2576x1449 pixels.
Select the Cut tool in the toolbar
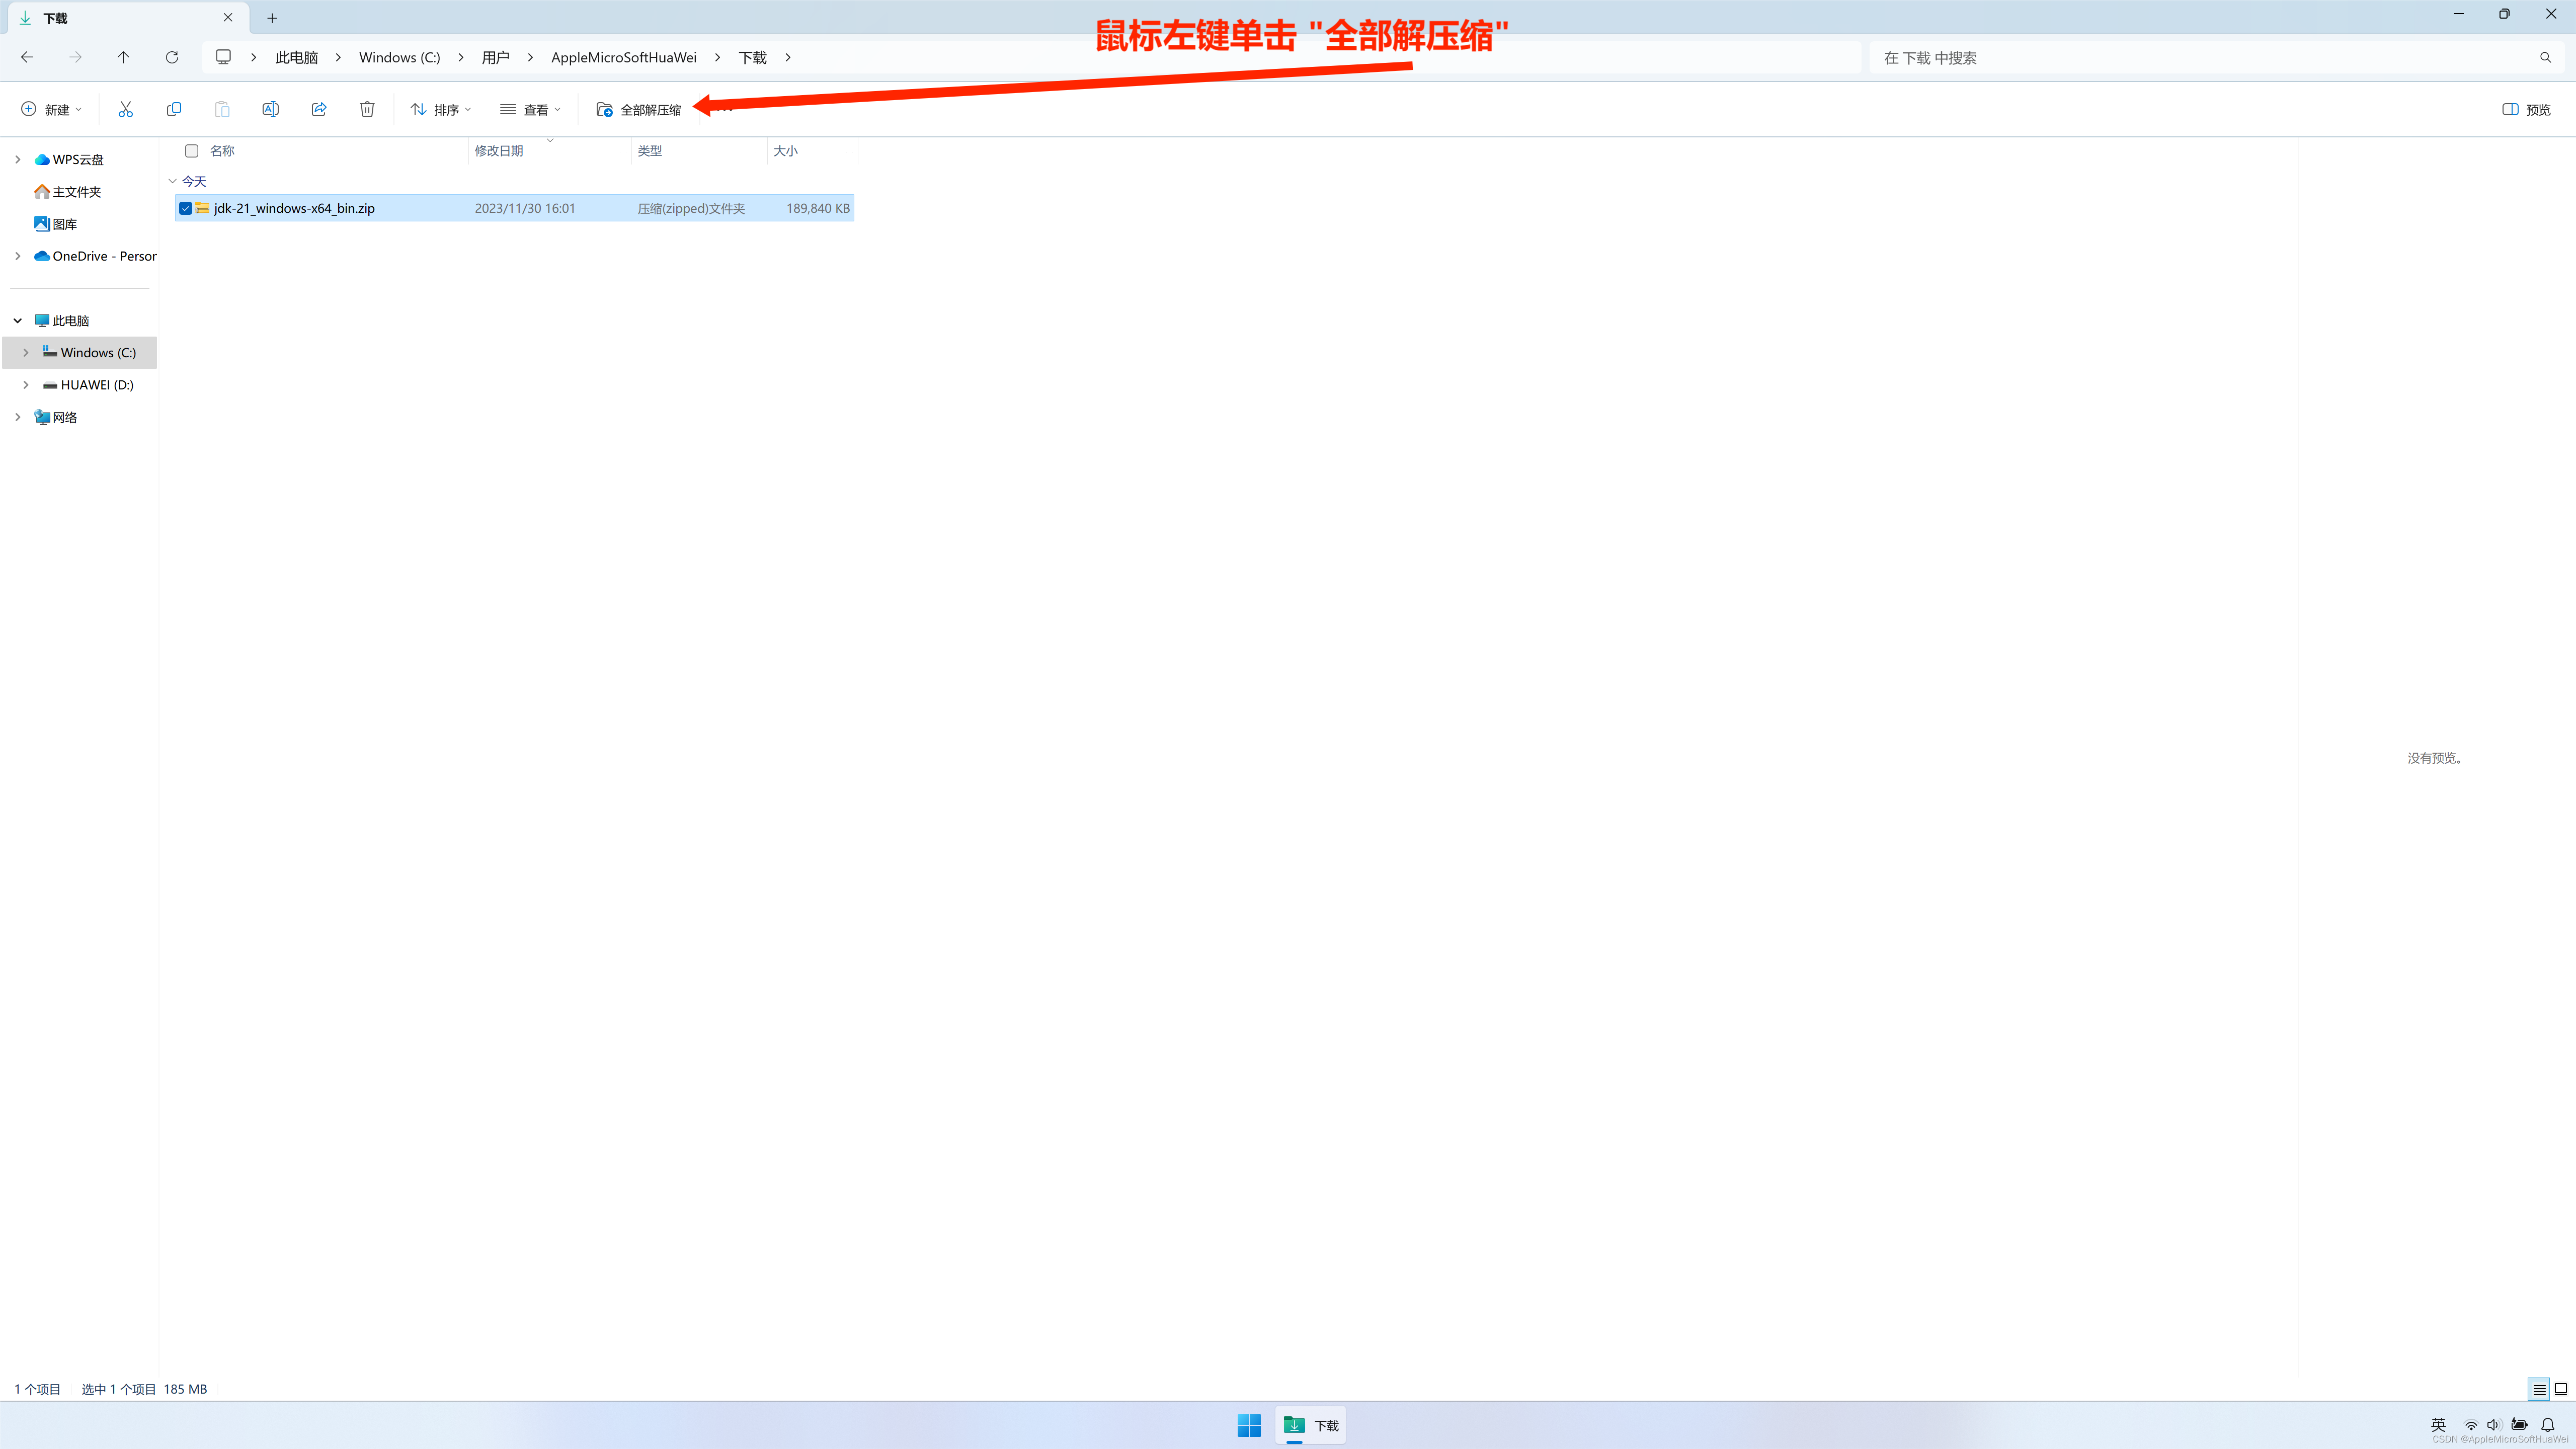[125, 109]
